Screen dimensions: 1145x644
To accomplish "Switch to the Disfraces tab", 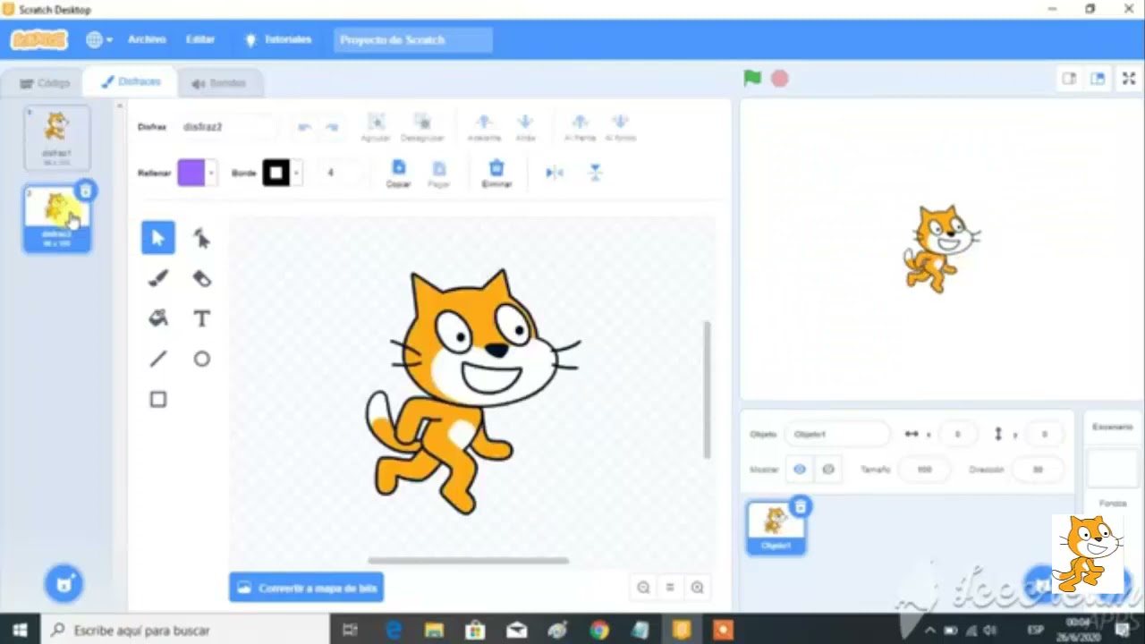I will coord(131,81).
